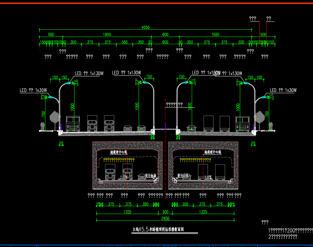Viewport: 313px width, 247px height.
Task: Select the yellow question-mark text in left tunnel
Action: (119, 160)
